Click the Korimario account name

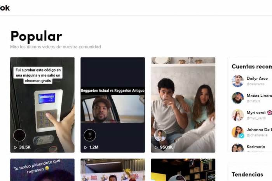click(256, 147)
